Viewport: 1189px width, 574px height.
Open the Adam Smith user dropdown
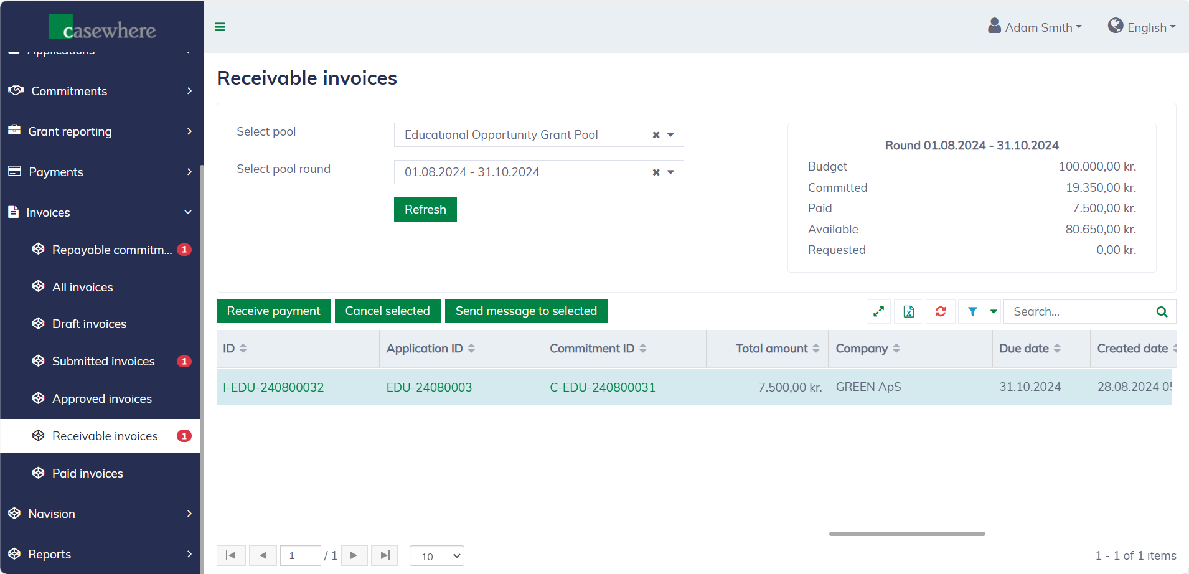1035,27
